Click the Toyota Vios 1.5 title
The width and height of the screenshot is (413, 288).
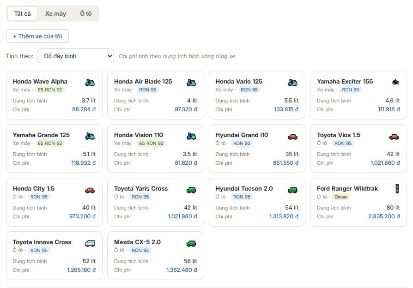339,135
